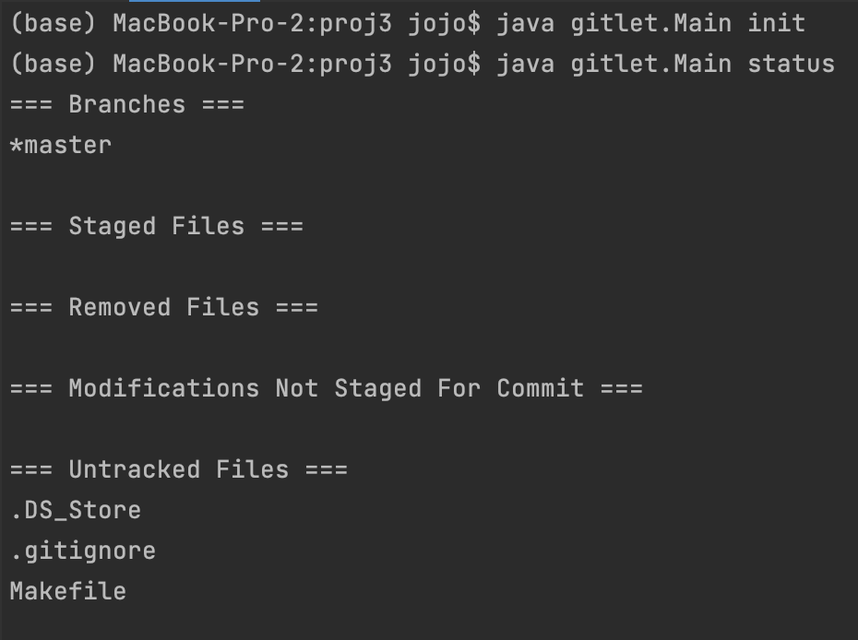The height and width of the screenshot is (640, 858).
Task: Click (base) on the second prompt line
Action: 54,64
